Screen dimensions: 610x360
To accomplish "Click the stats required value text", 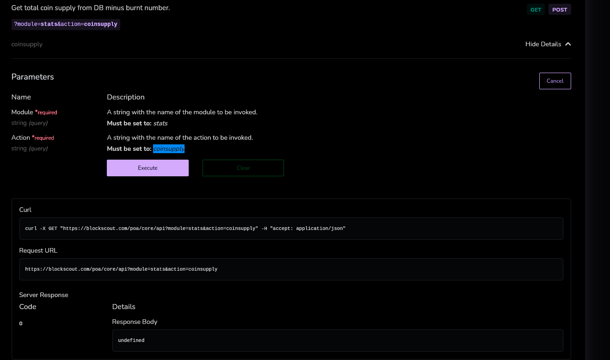I will coord(160,123).
